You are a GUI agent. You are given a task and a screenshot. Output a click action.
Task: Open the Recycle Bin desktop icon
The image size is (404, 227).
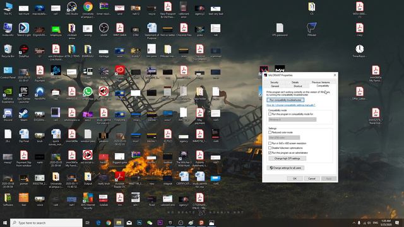(x=8, y=50)
